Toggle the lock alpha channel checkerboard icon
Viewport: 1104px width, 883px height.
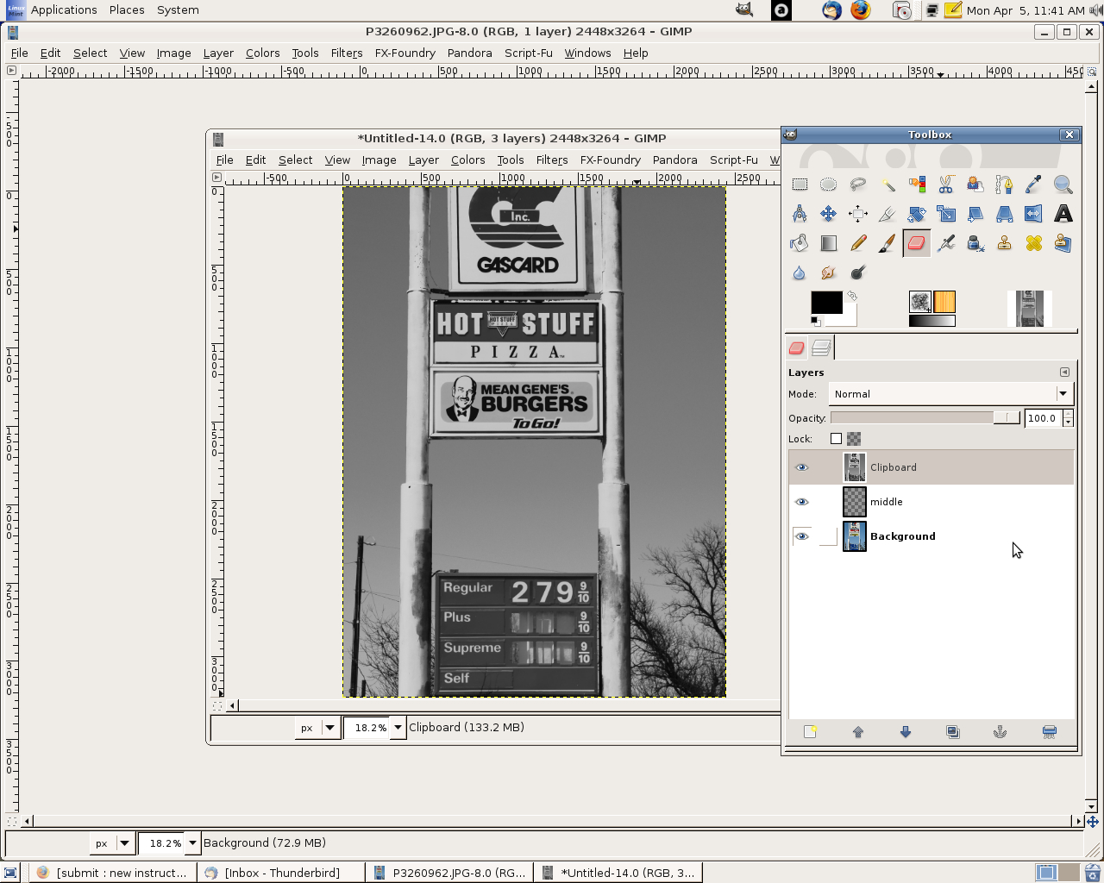tap(854, 439)
